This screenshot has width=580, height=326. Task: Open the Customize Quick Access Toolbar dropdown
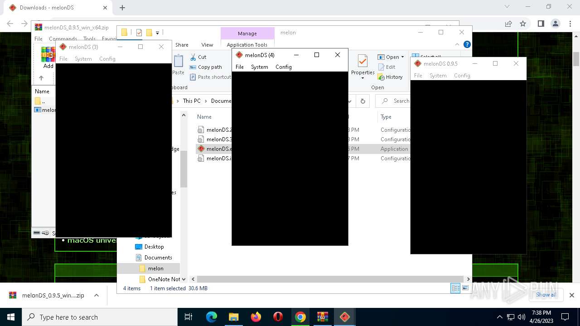click(157, 33)
